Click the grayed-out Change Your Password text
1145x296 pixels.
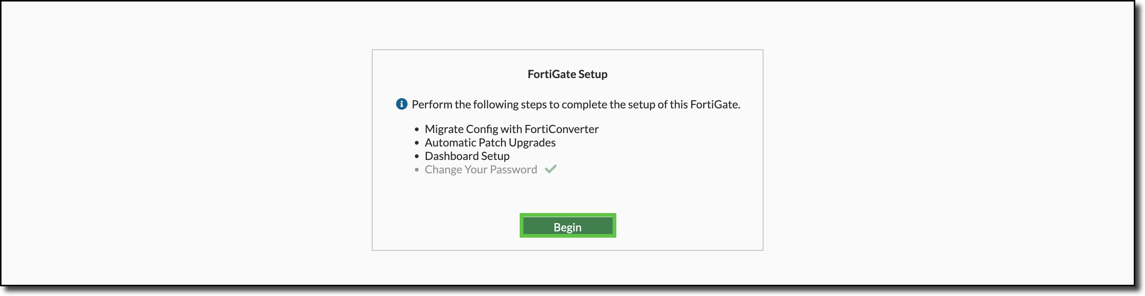click(x=481, y=169)
